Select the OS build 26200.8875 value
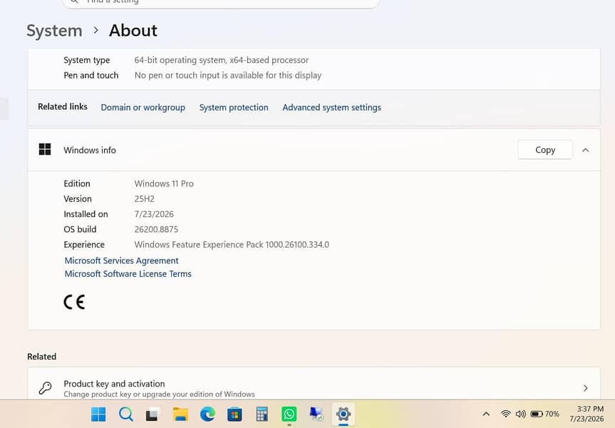Image resolution: width=615 pixels, height=428 pixels. click(x=156, y=229)
